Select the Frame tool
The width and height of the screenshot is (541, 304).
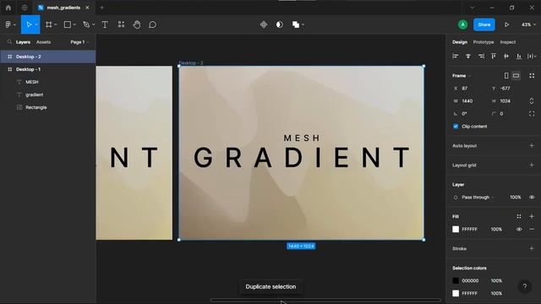49,24
